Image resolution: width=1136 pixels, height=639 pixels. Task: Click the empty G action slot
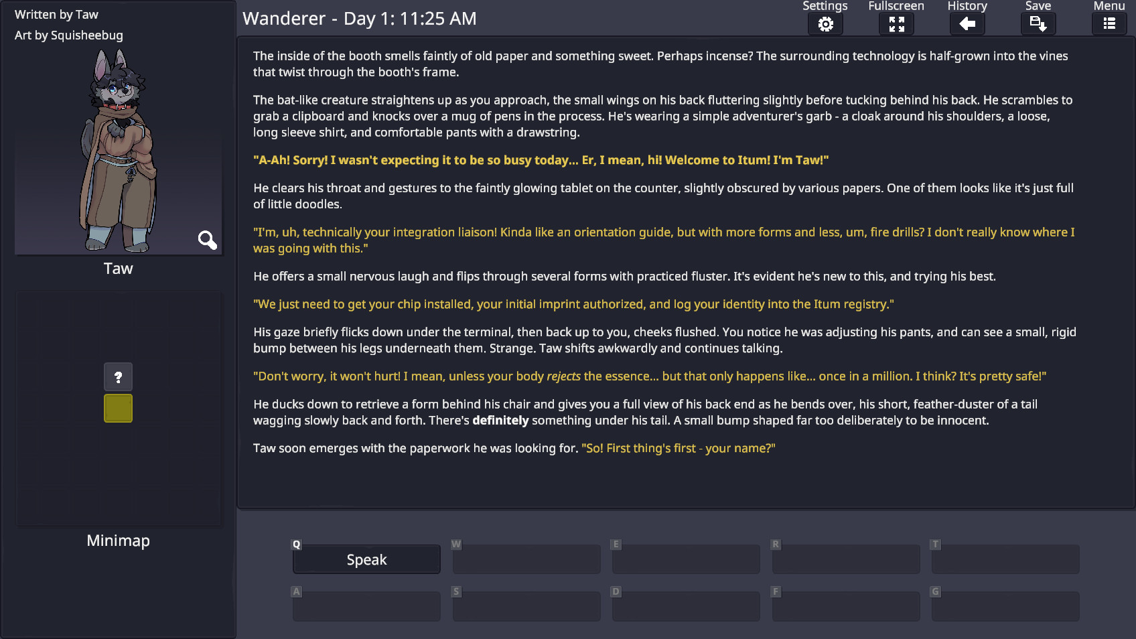pyautogui.click(x=1005, y=606)
